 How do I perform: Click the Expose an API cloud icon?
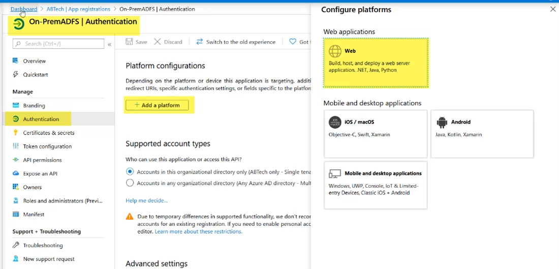(16, 173)
